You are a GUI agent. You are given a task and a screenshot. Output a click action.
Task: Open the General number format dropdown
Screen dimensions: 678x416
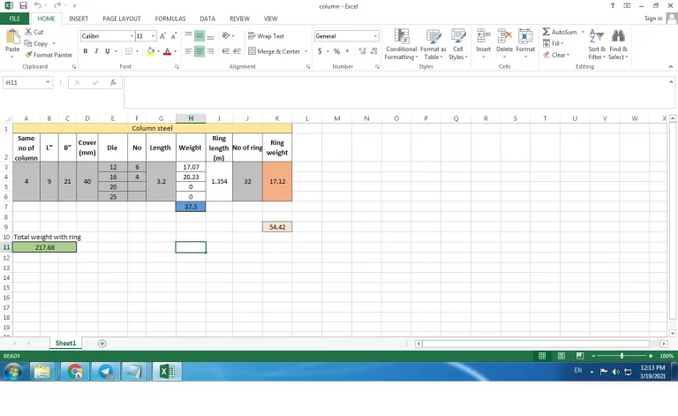[375, 36]
